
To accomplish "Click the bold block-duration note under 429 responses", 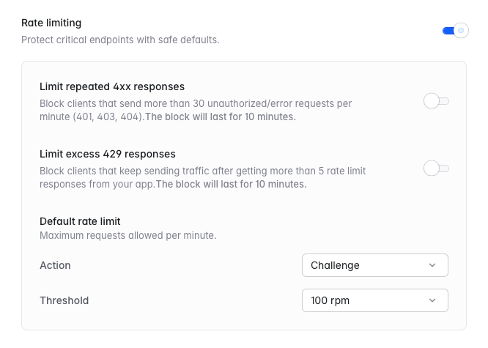I will point(231,184).
